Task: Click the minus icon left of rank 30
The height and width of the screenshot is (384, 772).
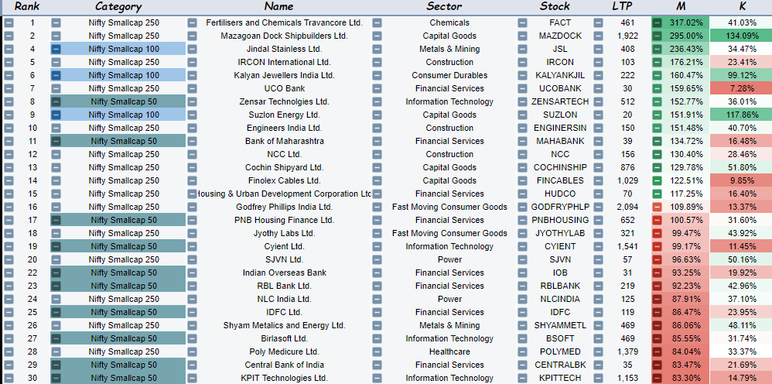Action: (x=9, y=378)
